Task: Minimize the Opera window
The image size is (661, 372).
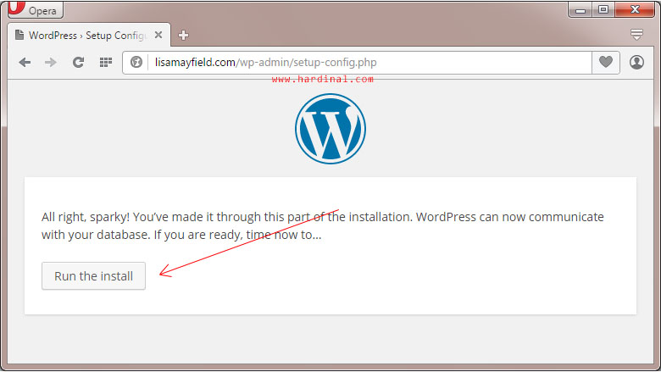Action: tap(580, 9)
